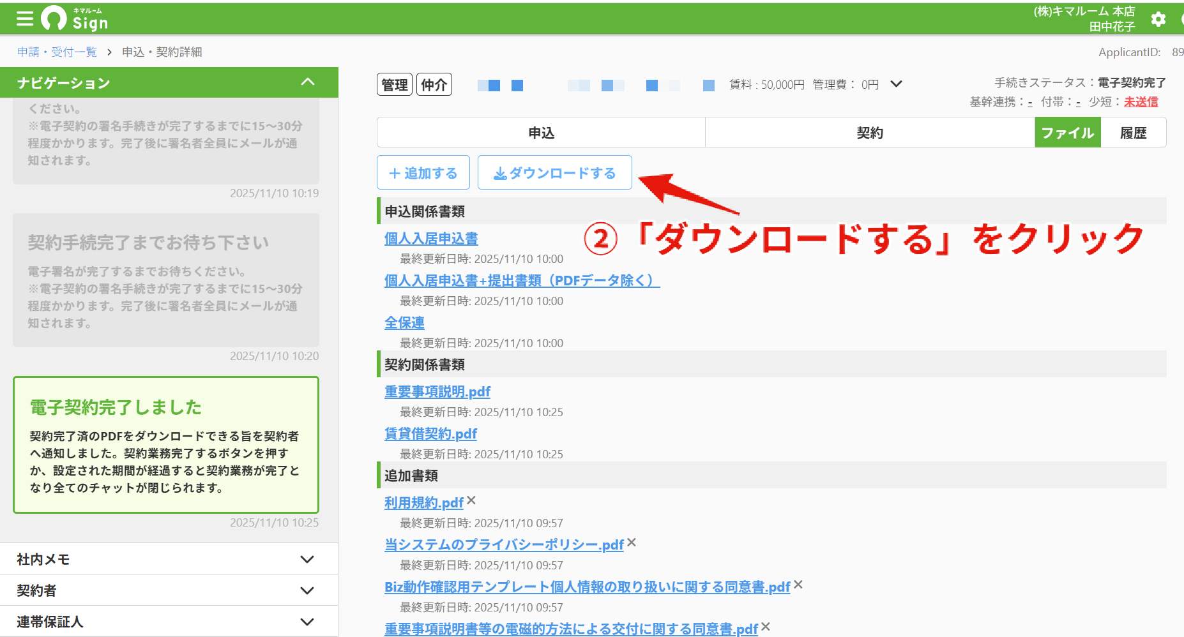Click the 基幹連携 dash link

coord(1029,102)
